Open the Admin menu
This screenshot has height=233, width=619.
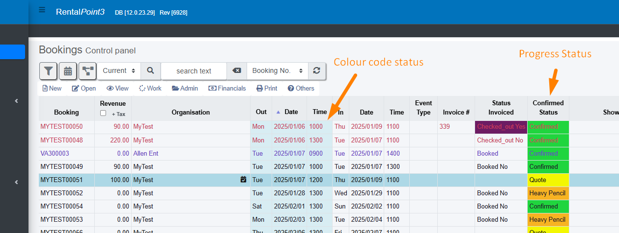tap(185, 89)
